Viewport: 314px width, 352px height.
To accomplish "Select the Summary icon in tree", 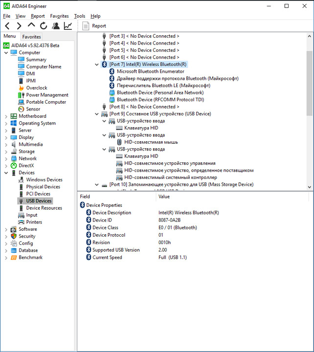I will (21, 60).
